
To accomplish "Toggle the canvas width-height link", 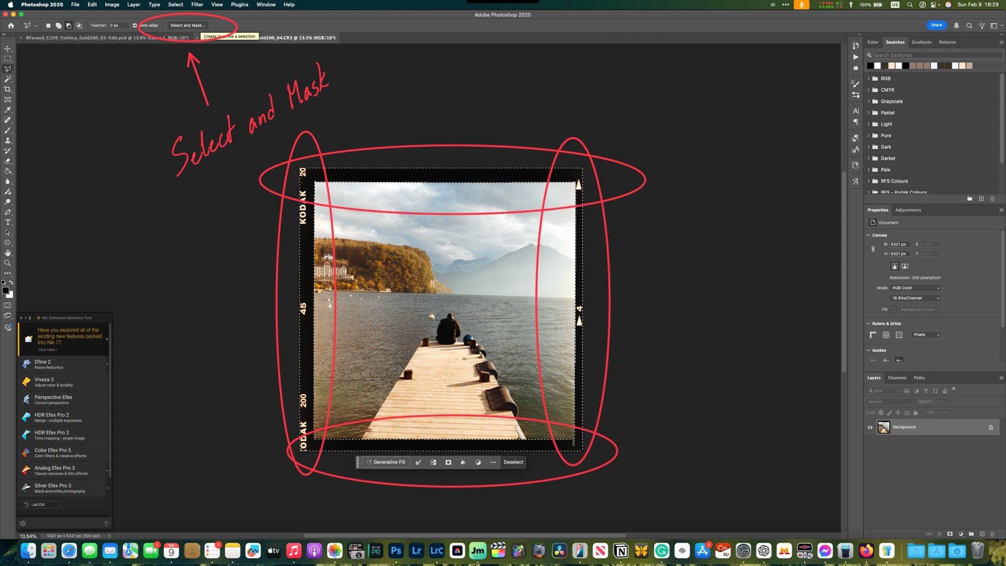I will [x=873, y=249].
